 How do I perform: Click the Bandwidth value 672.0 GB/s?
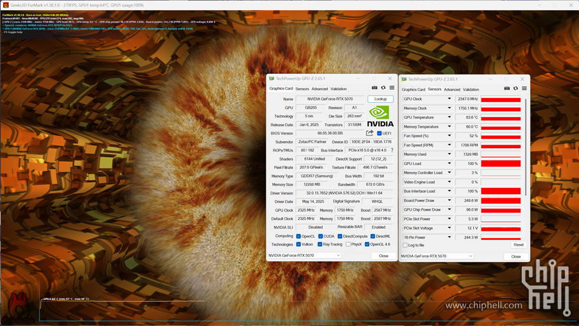(x=375, y=185)
